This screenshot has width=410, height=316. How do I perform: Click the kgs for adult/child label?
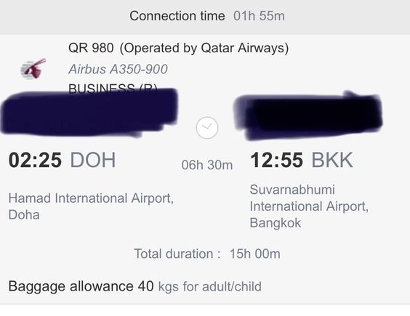tap(209, 287)
